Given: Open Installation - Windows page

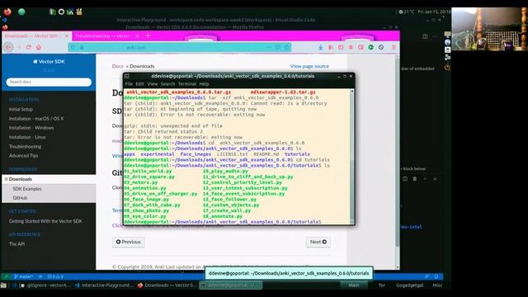Looking at the screenshot, I should click(x=31, y=128).
